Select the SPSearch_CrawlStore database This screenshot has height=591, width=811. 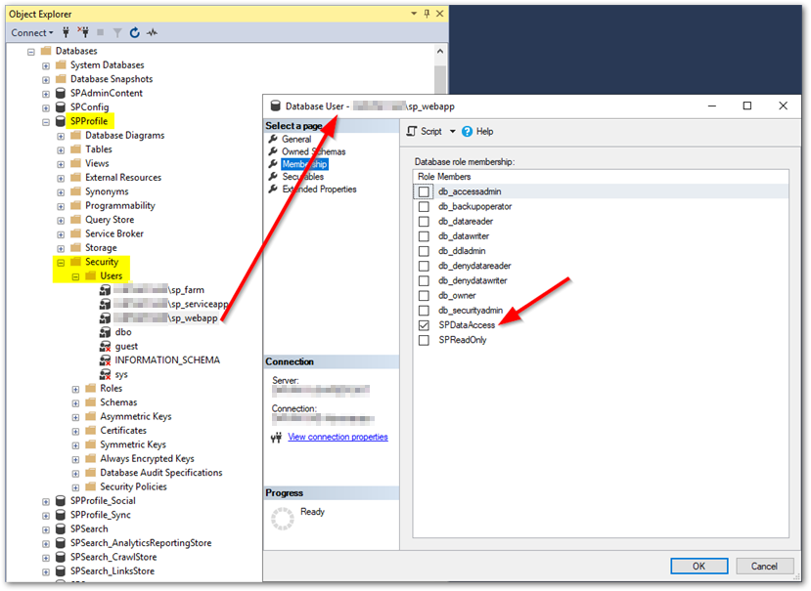click(x=113, y=557)
